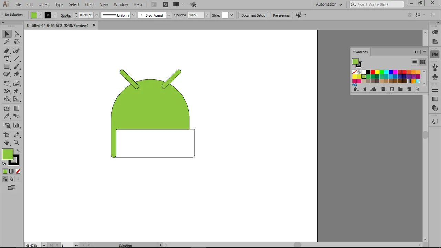Select the Mesh tool
The width and height of the screenshot is (441, 248).
click(x=7, y=108)
